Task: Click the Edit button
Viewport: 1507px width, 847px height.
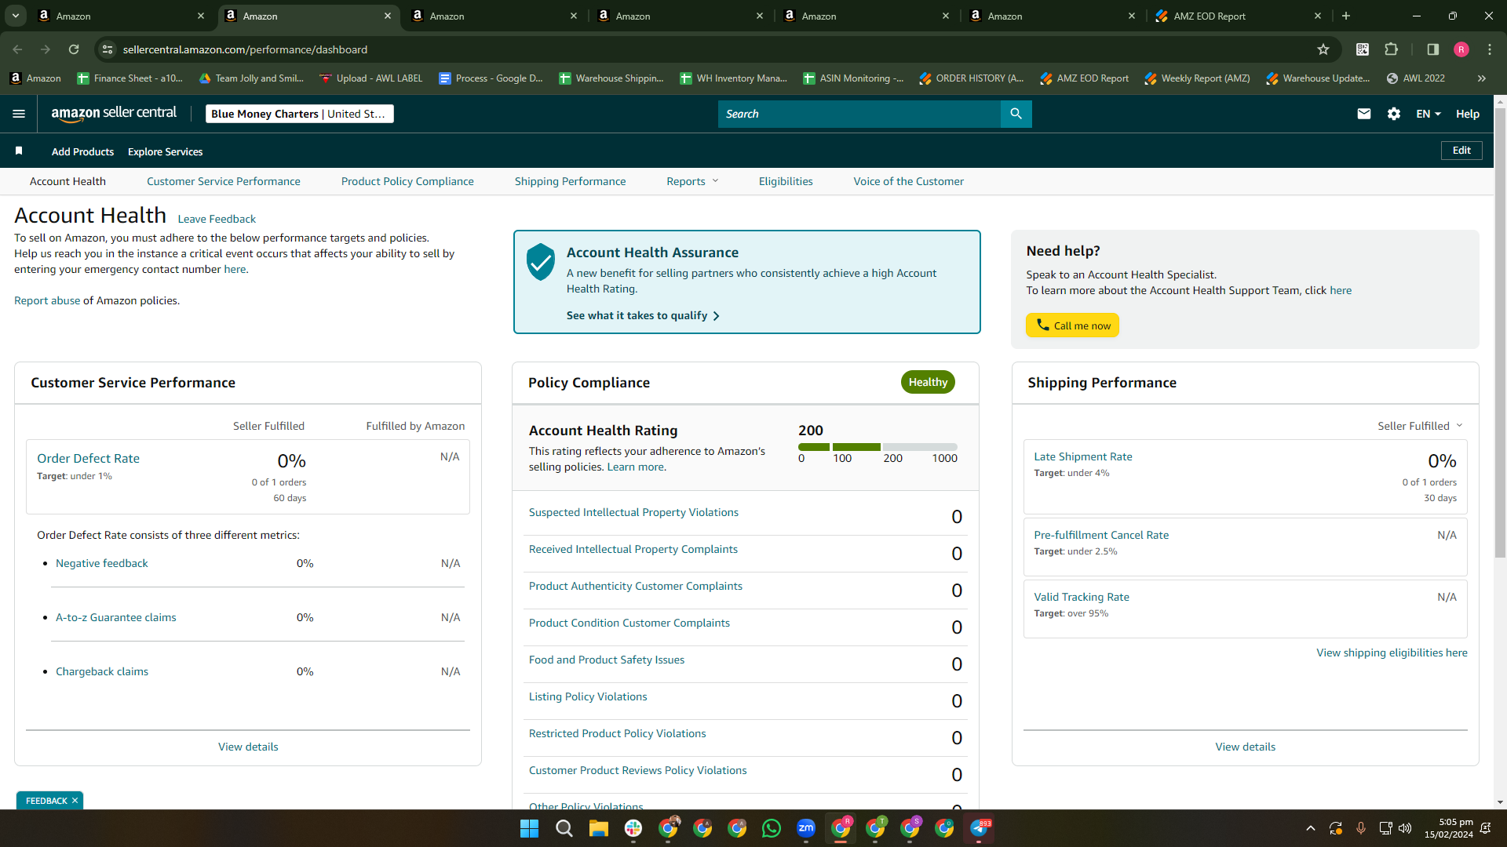Action: click(x=1461, y=151)
